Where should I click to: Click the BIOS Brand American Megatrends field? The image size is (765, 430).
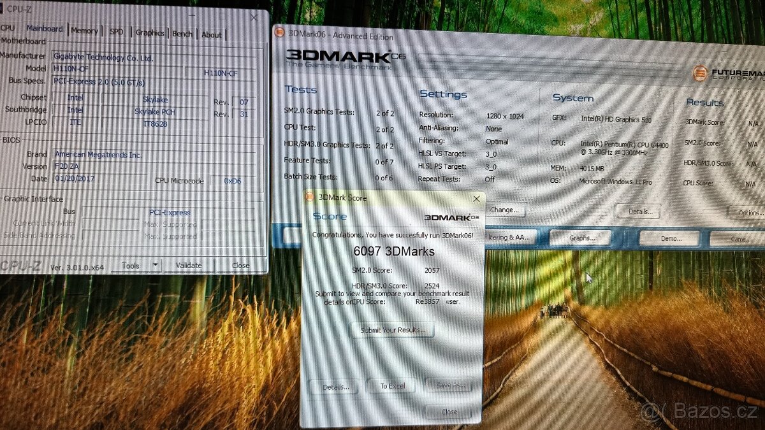(x=153, y=155)
